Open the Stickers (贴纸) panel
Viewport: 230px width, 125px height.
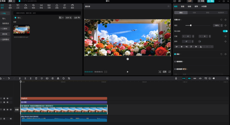26,6
